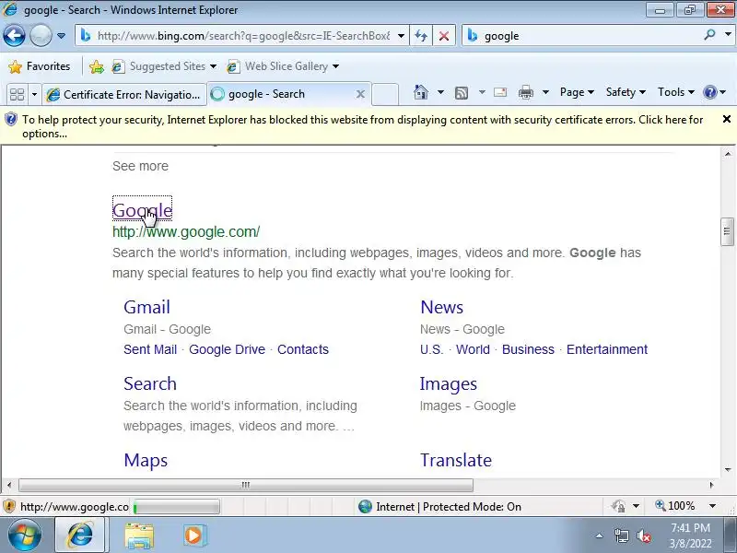Open the Sent Mail link
The width and height of the screenshot is (737, 553).
coord(150,349)
